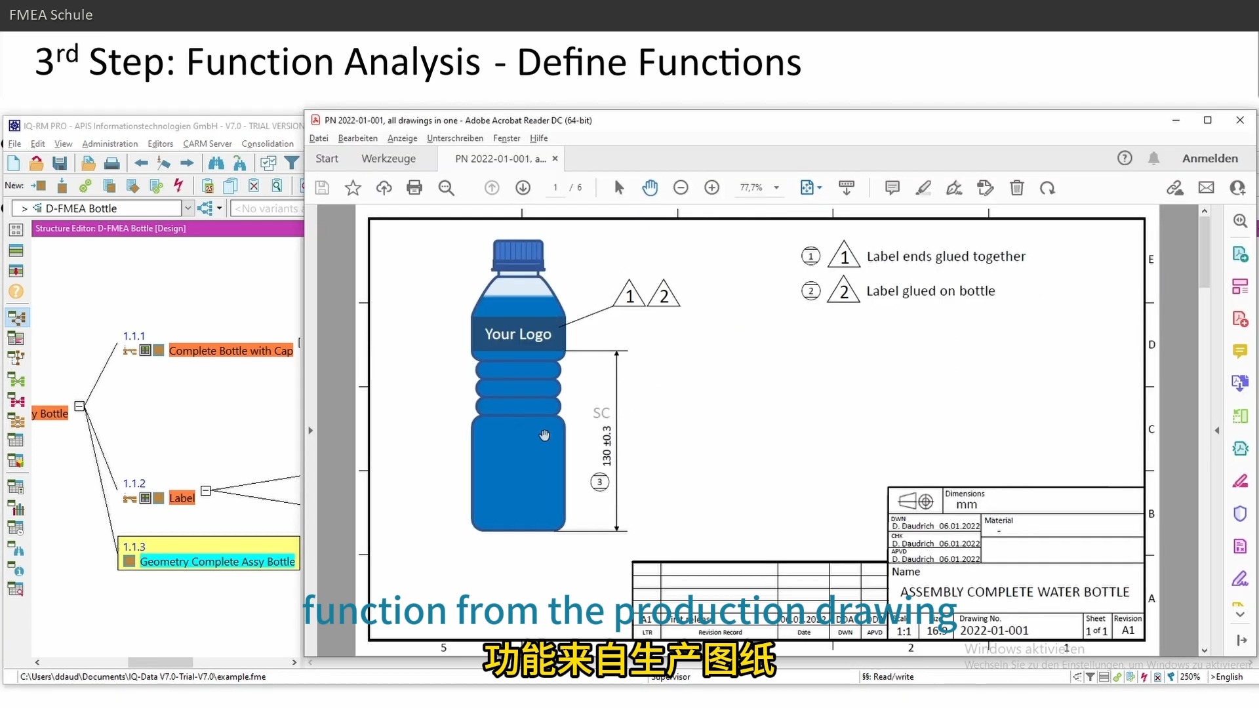
Task: Click the Add Comment sticky note icon
Action: pyautogui.click(x=892, y=187)
